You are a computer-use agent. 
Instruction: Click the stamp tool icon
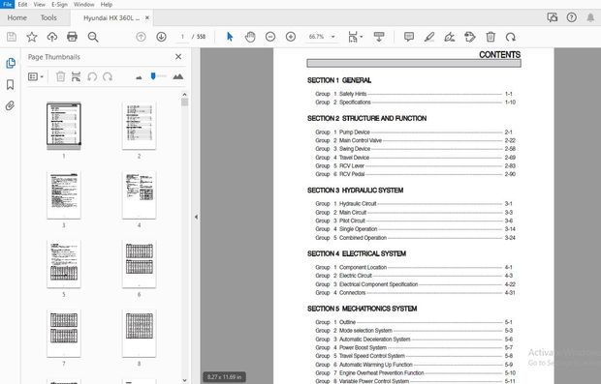470,37
